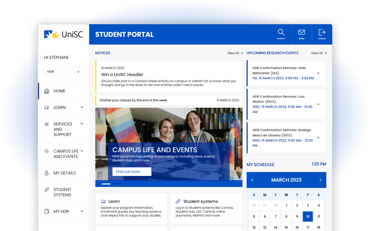Select first carousel slide indicator
Viewport: 370px width, 231px height.
tap(106, 184)
